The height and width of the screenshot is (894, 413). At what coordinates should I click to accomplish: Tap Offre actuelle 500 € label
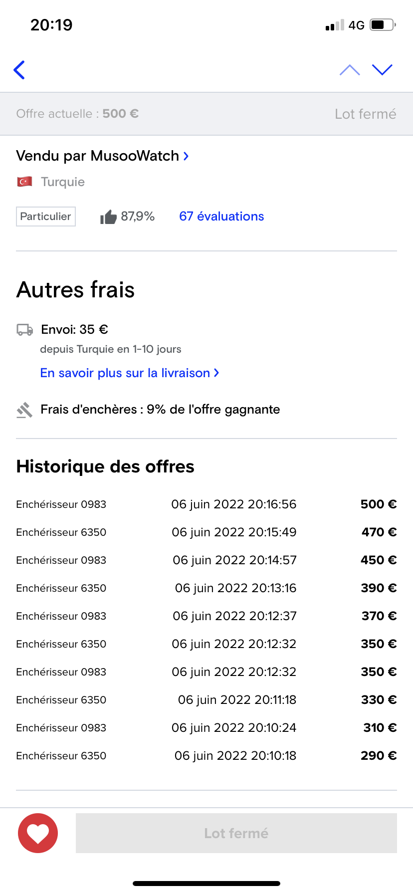[x=77, y=114]
